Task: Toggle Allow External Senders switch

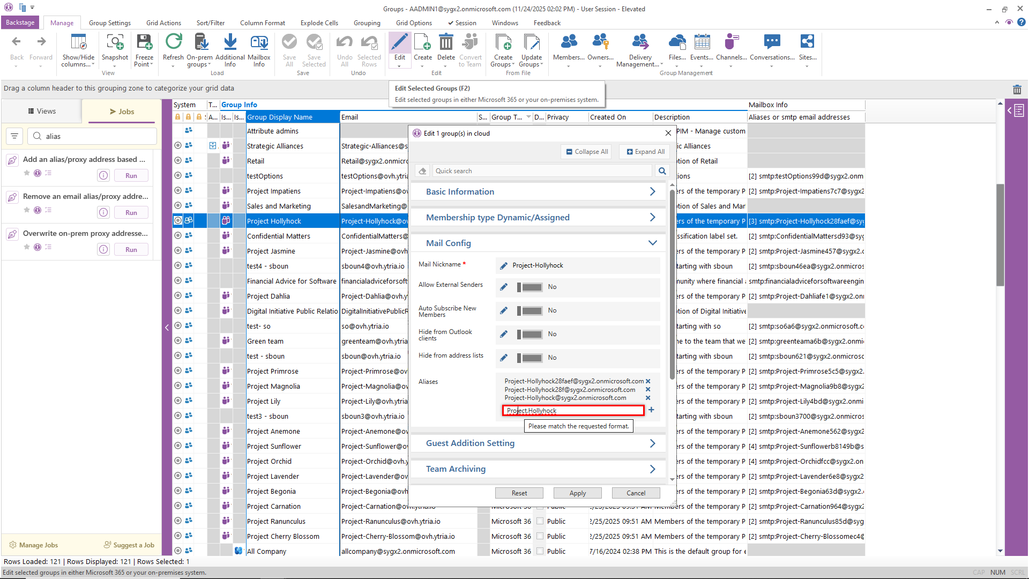Action: click(530, 287)
